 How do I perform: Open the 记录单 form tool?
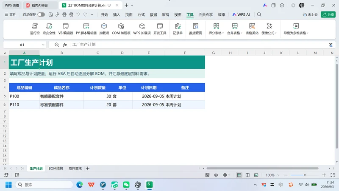tap(178, 29)
